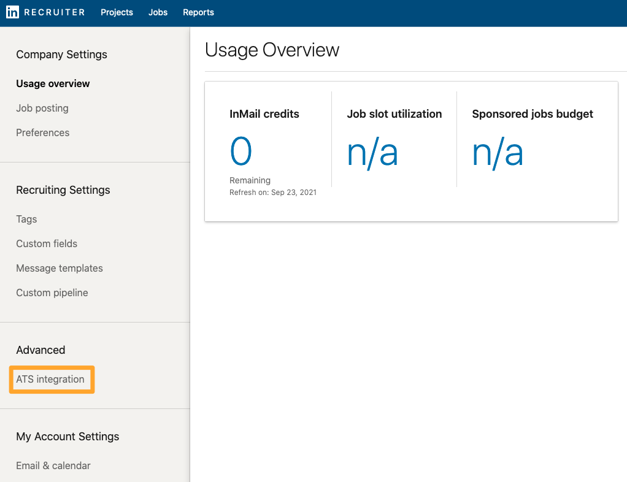Open Custom pipeline settings
The width and height of the screenshot is (627, 482).
(x=52, y=293)
